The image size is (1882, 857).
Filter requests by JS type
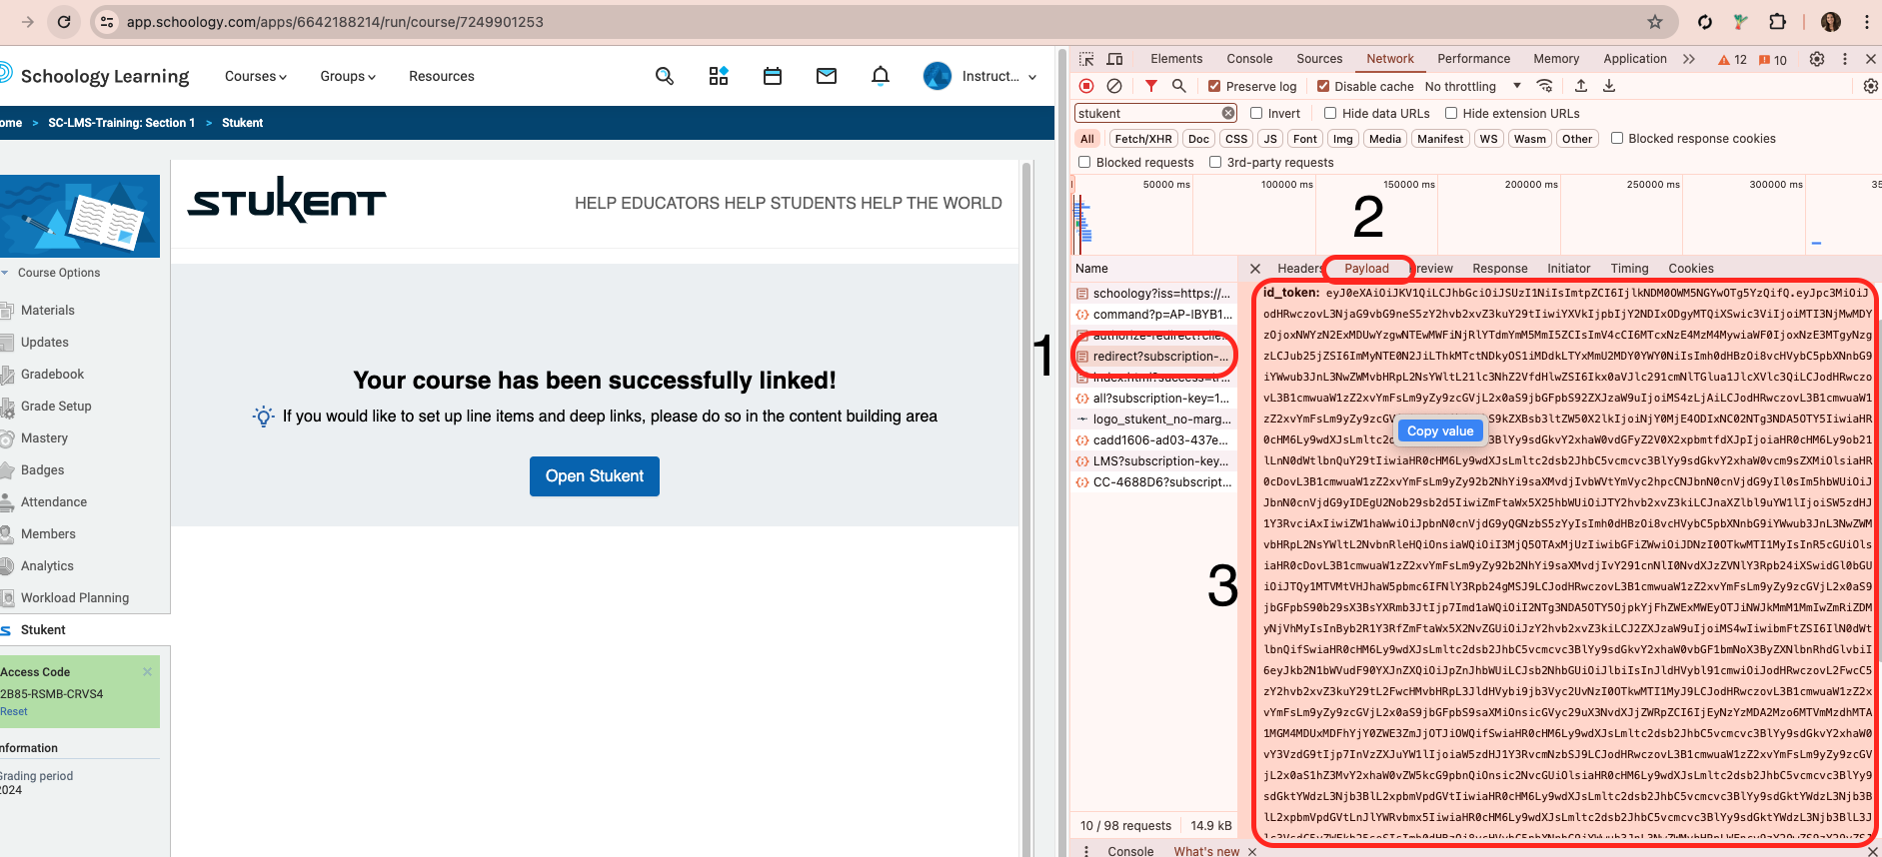(x=1269, y=139)
